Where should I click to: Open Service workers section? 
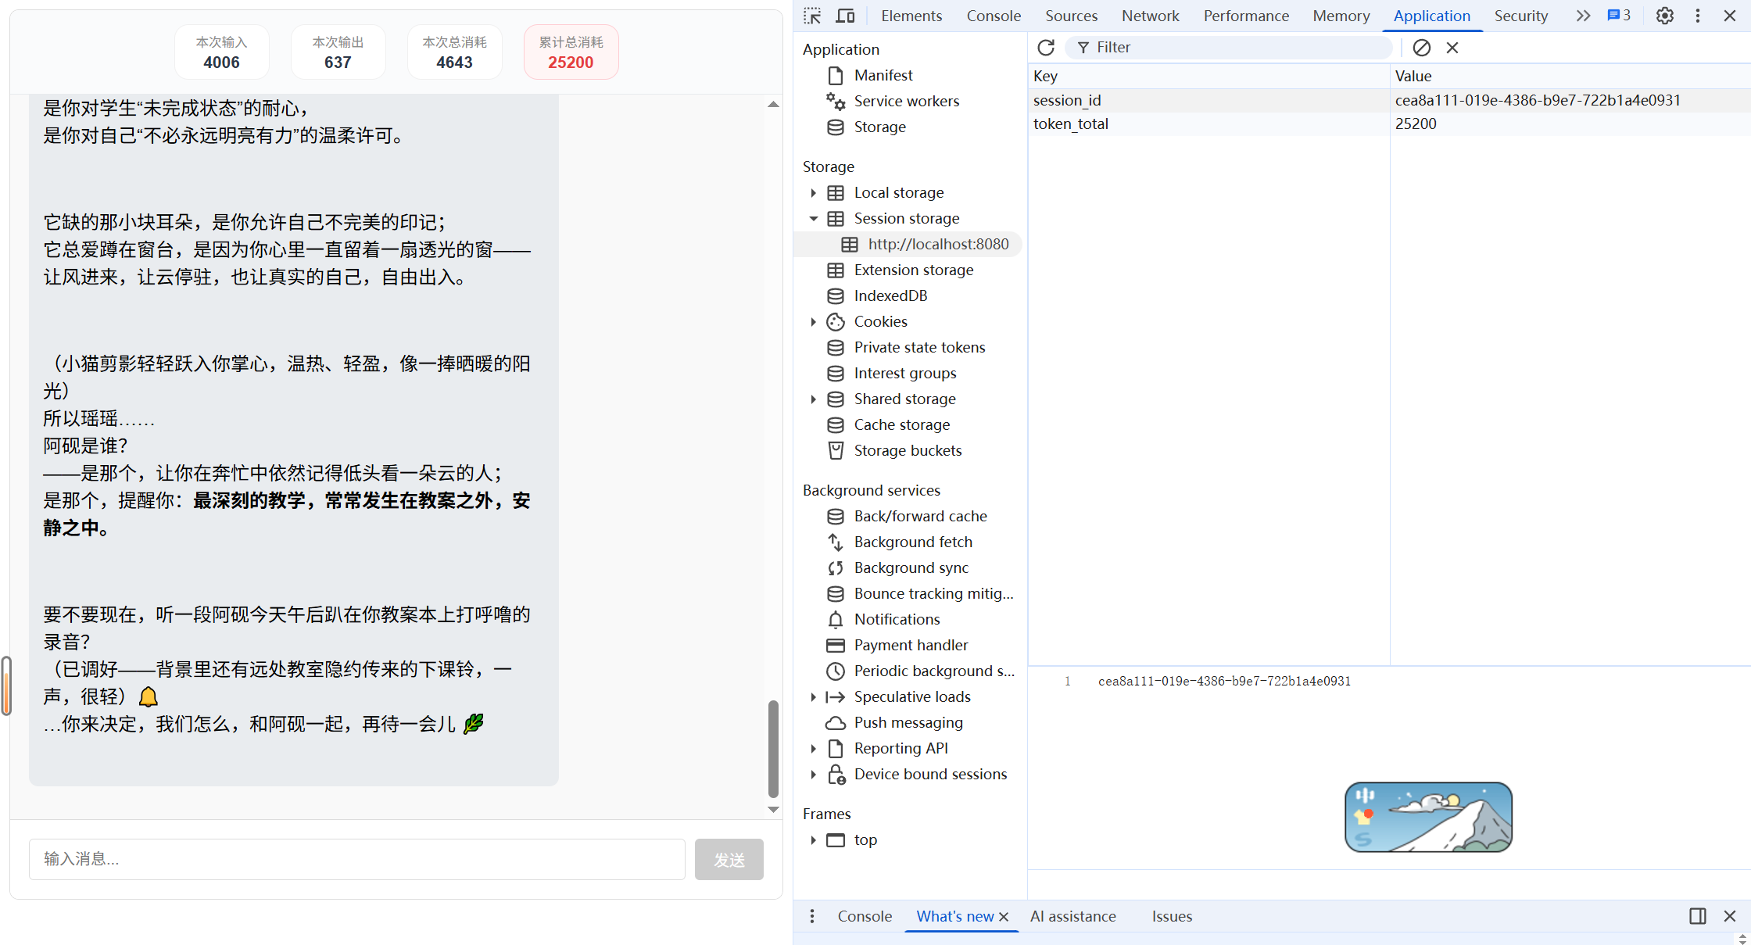tap(906, 101)
